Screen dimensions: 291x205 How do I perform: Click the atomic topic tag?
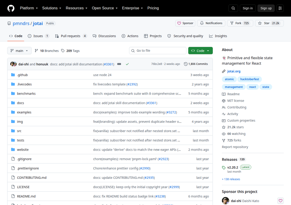click(x=229, y=79)
